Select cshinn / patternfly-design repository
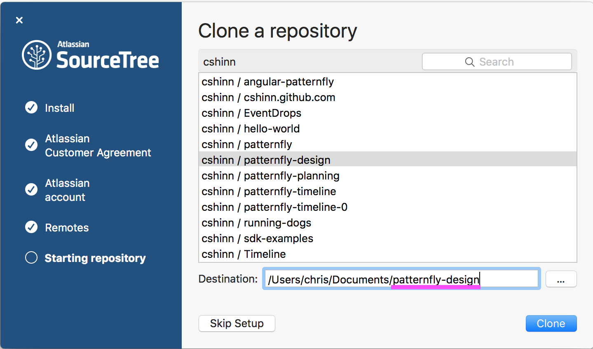Image resolution: width=593 pixels, height=349 pixels. coord(266,160)
